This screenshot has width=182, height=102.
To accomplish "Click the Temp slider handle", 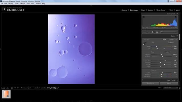I will tap(157, 46).
